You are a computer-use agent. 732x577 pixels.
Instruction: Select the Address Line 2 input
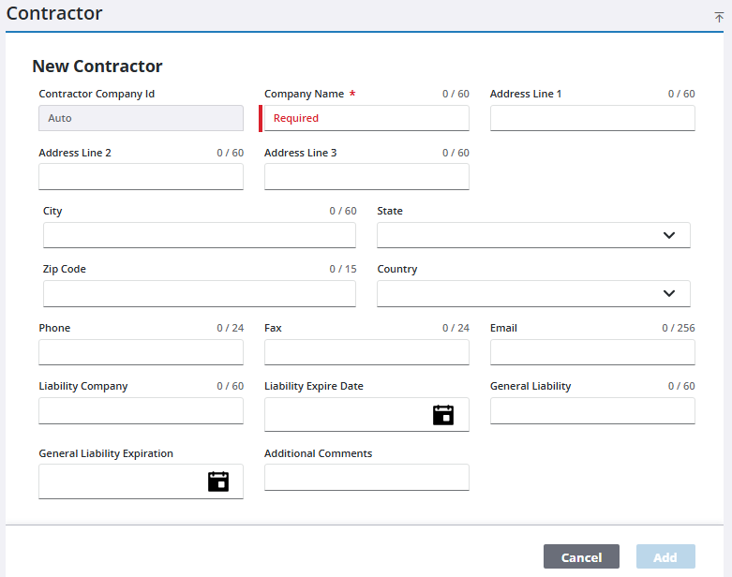click(141, 177)
